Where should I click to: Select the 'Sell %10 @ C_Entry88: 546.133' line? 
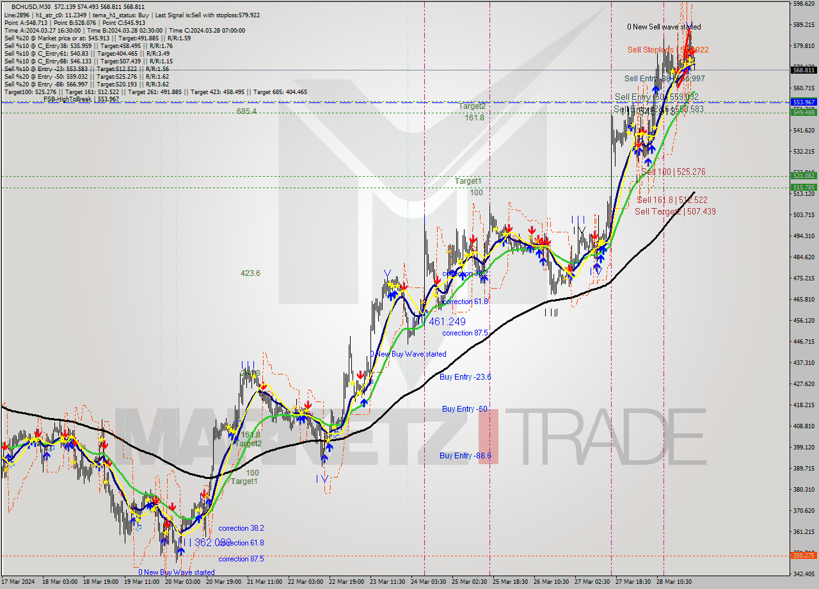[88, 61]
